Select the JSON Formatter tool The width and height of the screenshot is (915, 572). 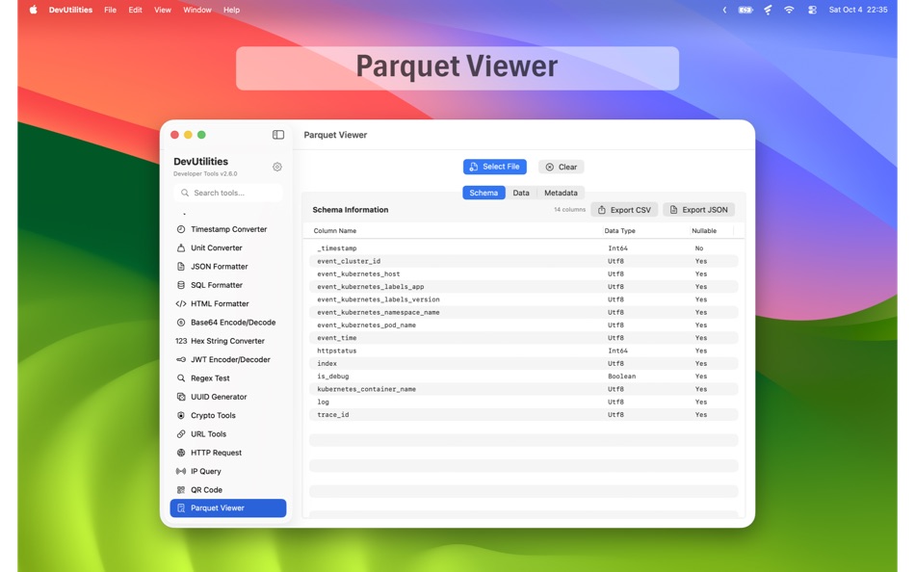(227, 266)
